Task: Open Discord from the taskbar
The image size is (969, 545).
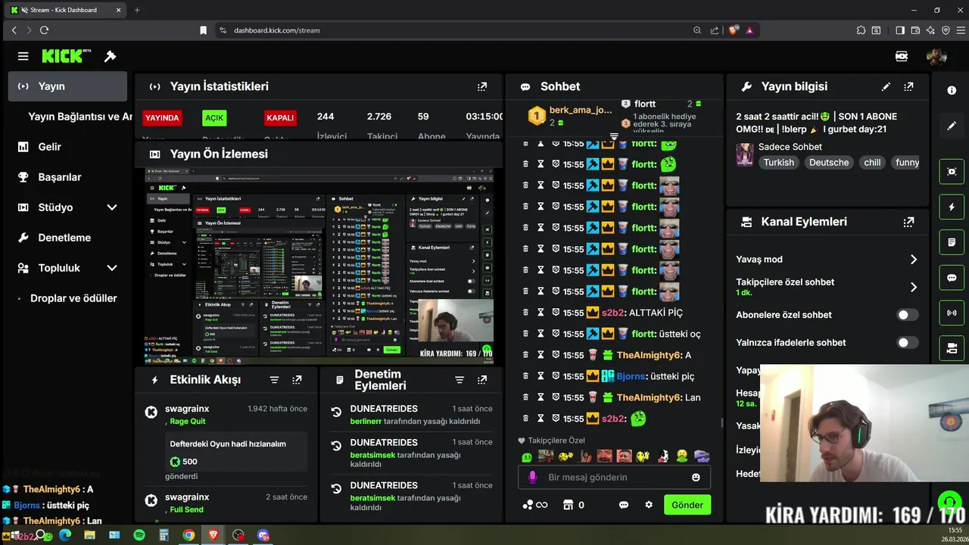Action: point(263,535)
